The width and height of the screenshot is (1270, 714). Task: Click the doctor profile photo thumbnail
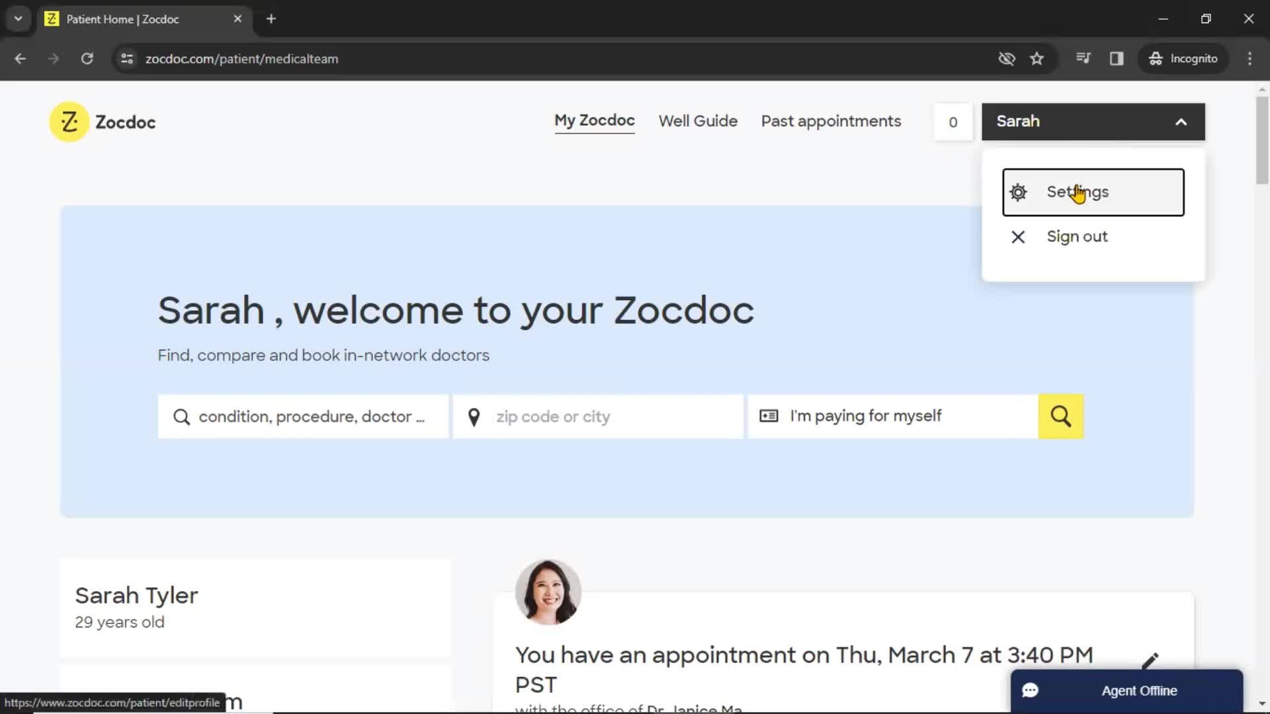[x=548, y=592]
